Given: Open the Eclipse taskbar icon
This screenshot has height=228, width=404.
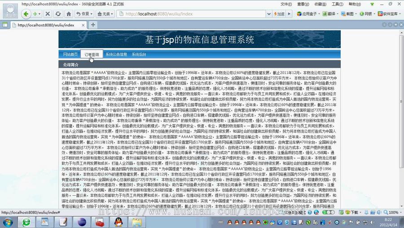Looking at the screenshot, I should [x=82, y=222].
